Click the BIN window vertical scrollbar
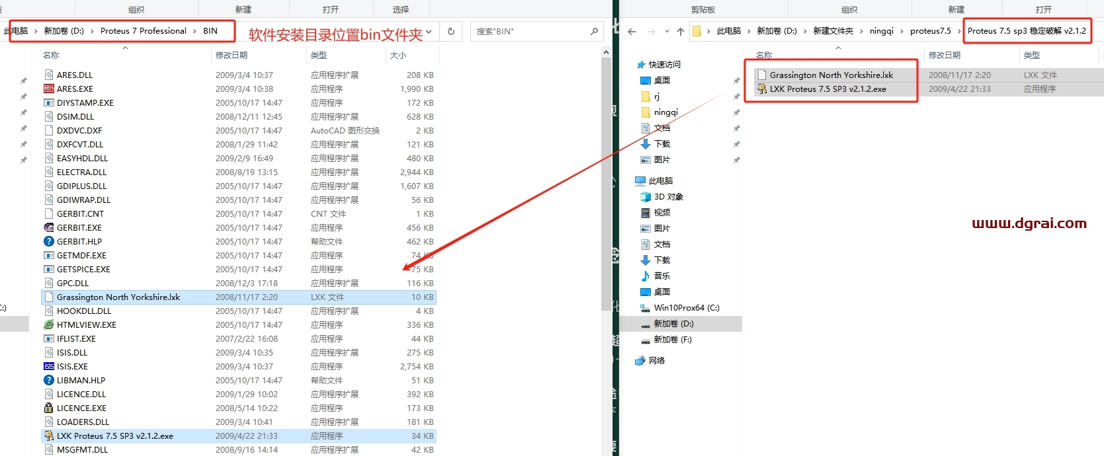1104x456 pixels. [607, 184]
